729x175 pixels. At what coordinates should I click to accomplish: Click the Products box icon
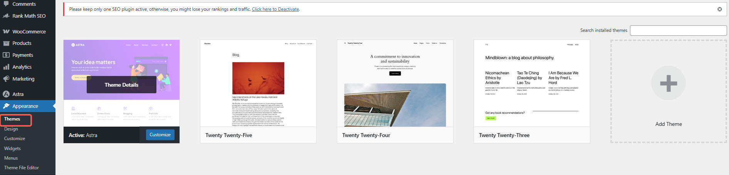click(x=6, y=43)
